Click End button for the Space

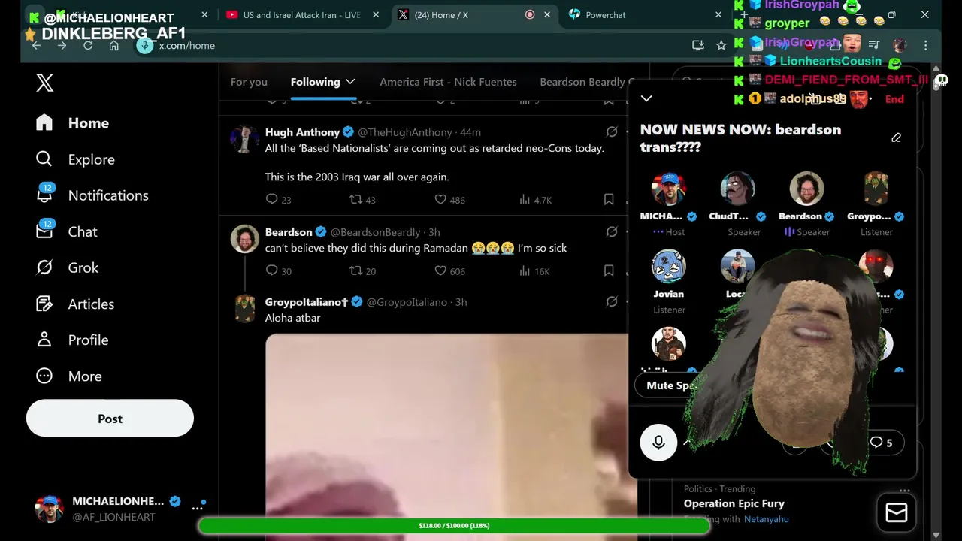pos(894,98)
